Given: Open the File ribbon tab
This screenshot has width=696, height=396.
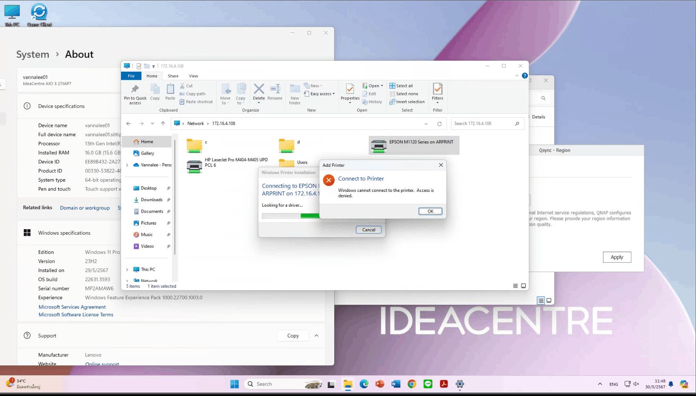Looking at the screenshot, I should 131,76.
